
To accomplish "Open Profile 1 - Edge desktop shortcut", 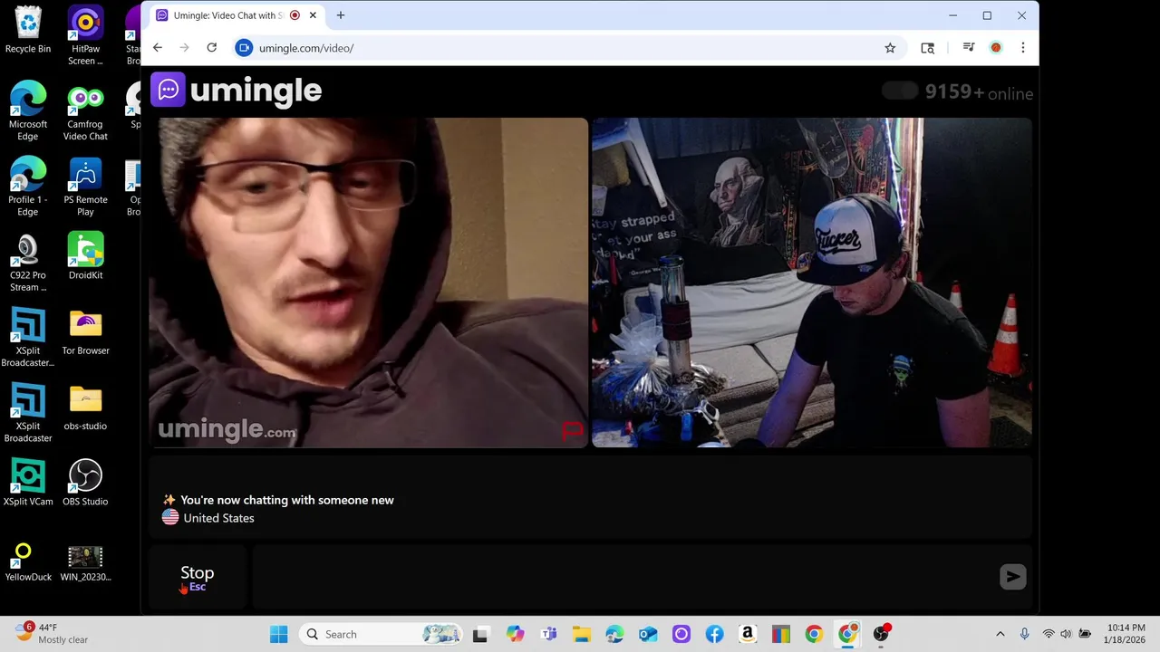I will point(28,187).
